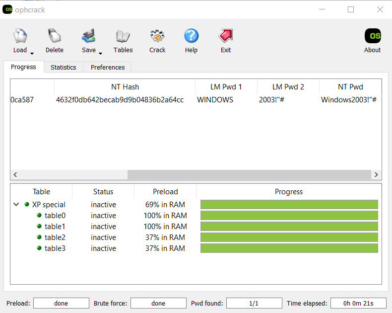
Task: Click the green status dot for table3
Action: coord(39,248)
